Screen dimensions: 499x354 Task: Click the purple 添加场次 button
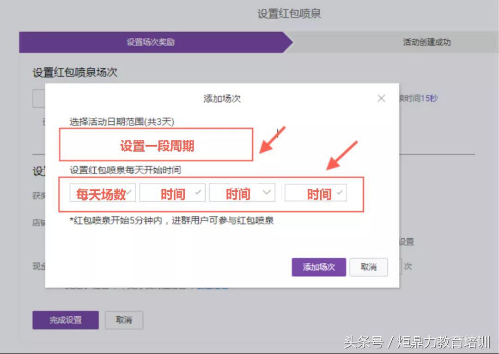318,267
